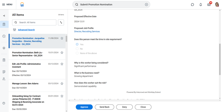Star the Onboarding Setup for Contract item
Image resolution: width=222 pixels, height=112 pixels.
click(x=62, y=96)
